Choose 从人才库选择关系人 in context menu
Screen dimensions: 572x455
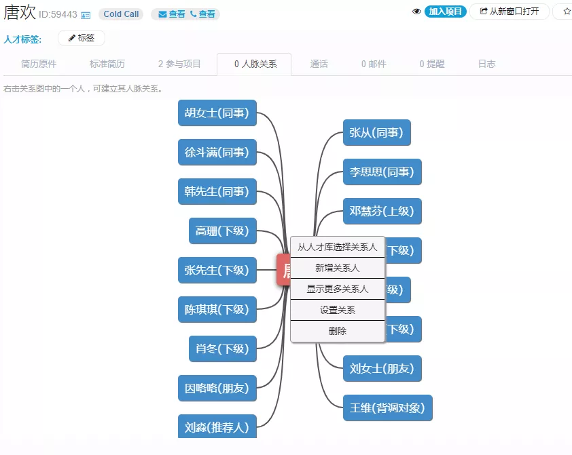[x=338, y=247]
